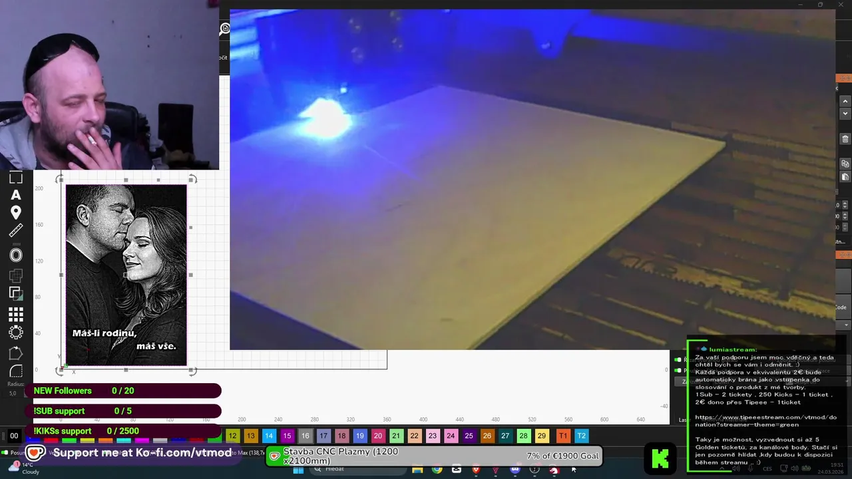Click the copy layer settings icon
This screenshot has width=852, height=479.
tap(845, 164)
